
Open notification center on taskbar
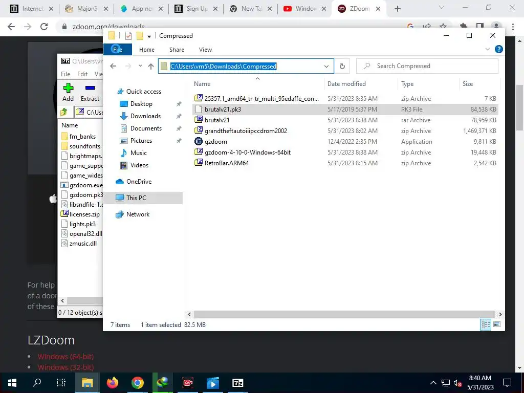(507, 383)
